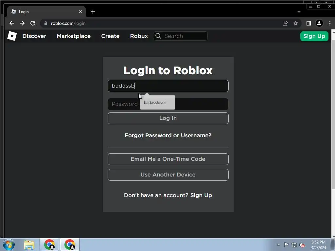Open the Create page
This screenshot has height=251, width=335.
[110, 36]
